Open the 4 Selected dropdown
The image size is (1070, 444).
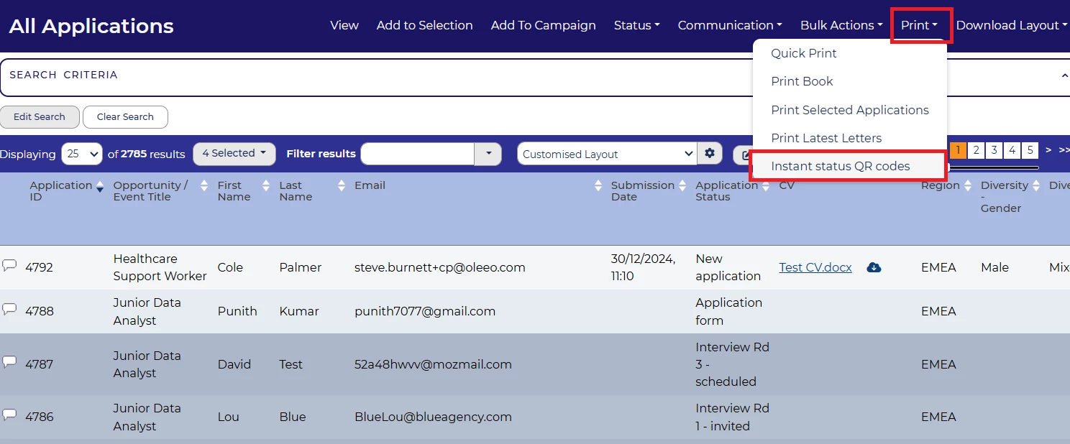coord(234,154)
